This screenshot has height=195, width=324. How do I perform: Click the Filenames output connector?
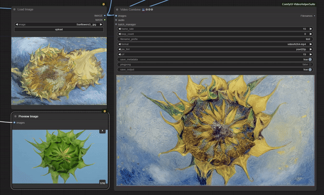[314, 16]
